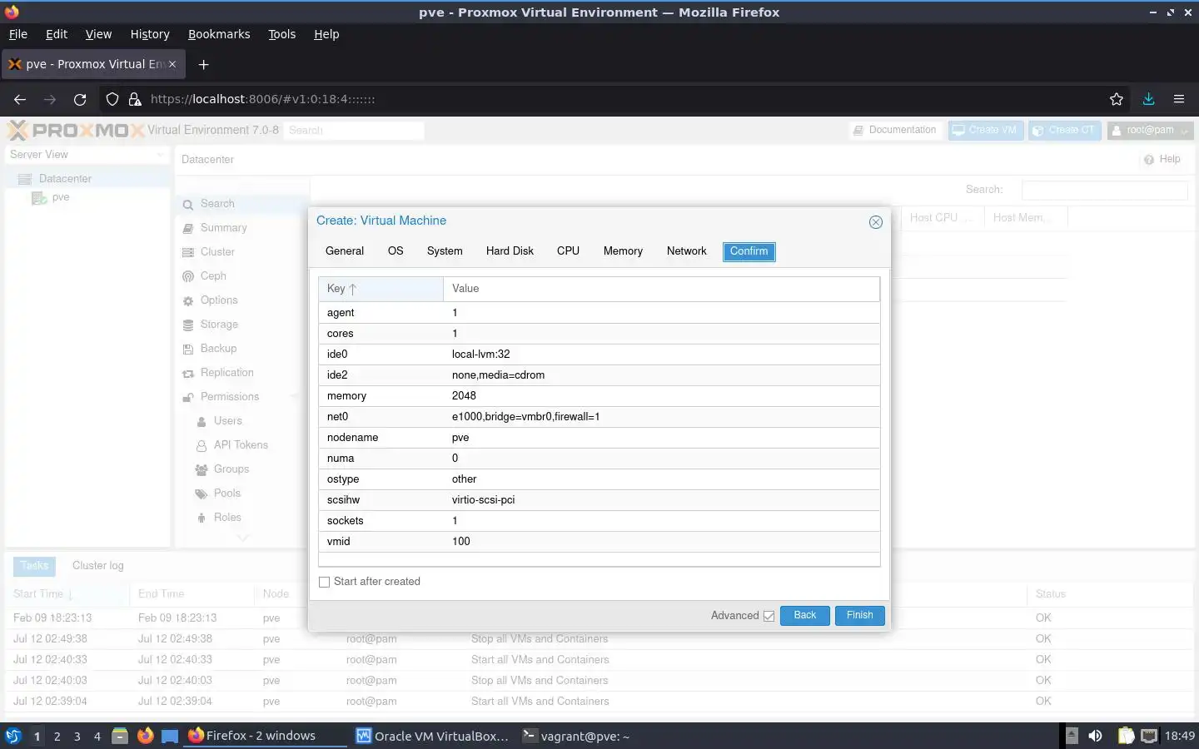Image resolution: width=1199 pixels, height=749 pixels.
Task: Click the Back button
Action: point(804,615)
